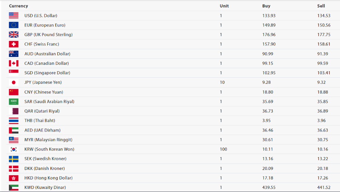Click the Japanese flag icon
The image size is (340, 192).
tap(14, 82)
